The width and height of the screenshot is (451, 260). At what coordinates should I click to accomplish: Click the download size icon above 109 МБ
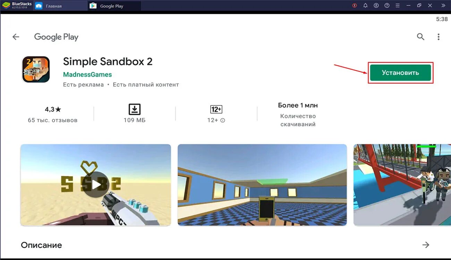coord(134,109)
